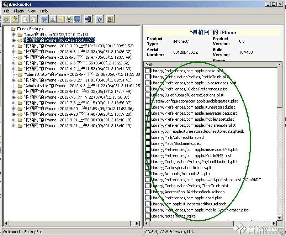Select the Library/Maps/Bookmarks.plist checkbox
This screenshot has height=236, width=286.
[148, 143]
